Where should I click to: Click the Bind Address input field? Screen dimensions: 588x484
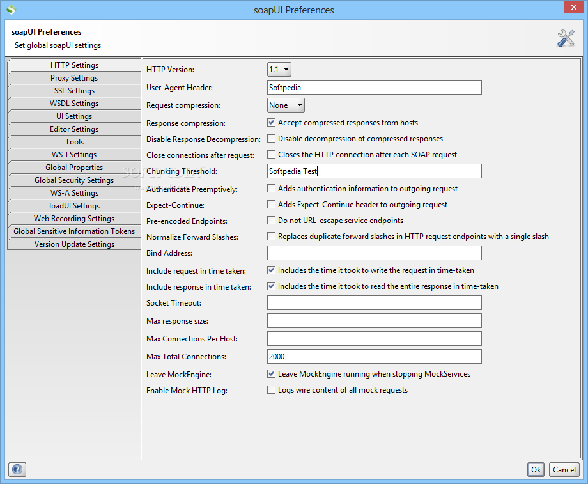tap(375, 253)
